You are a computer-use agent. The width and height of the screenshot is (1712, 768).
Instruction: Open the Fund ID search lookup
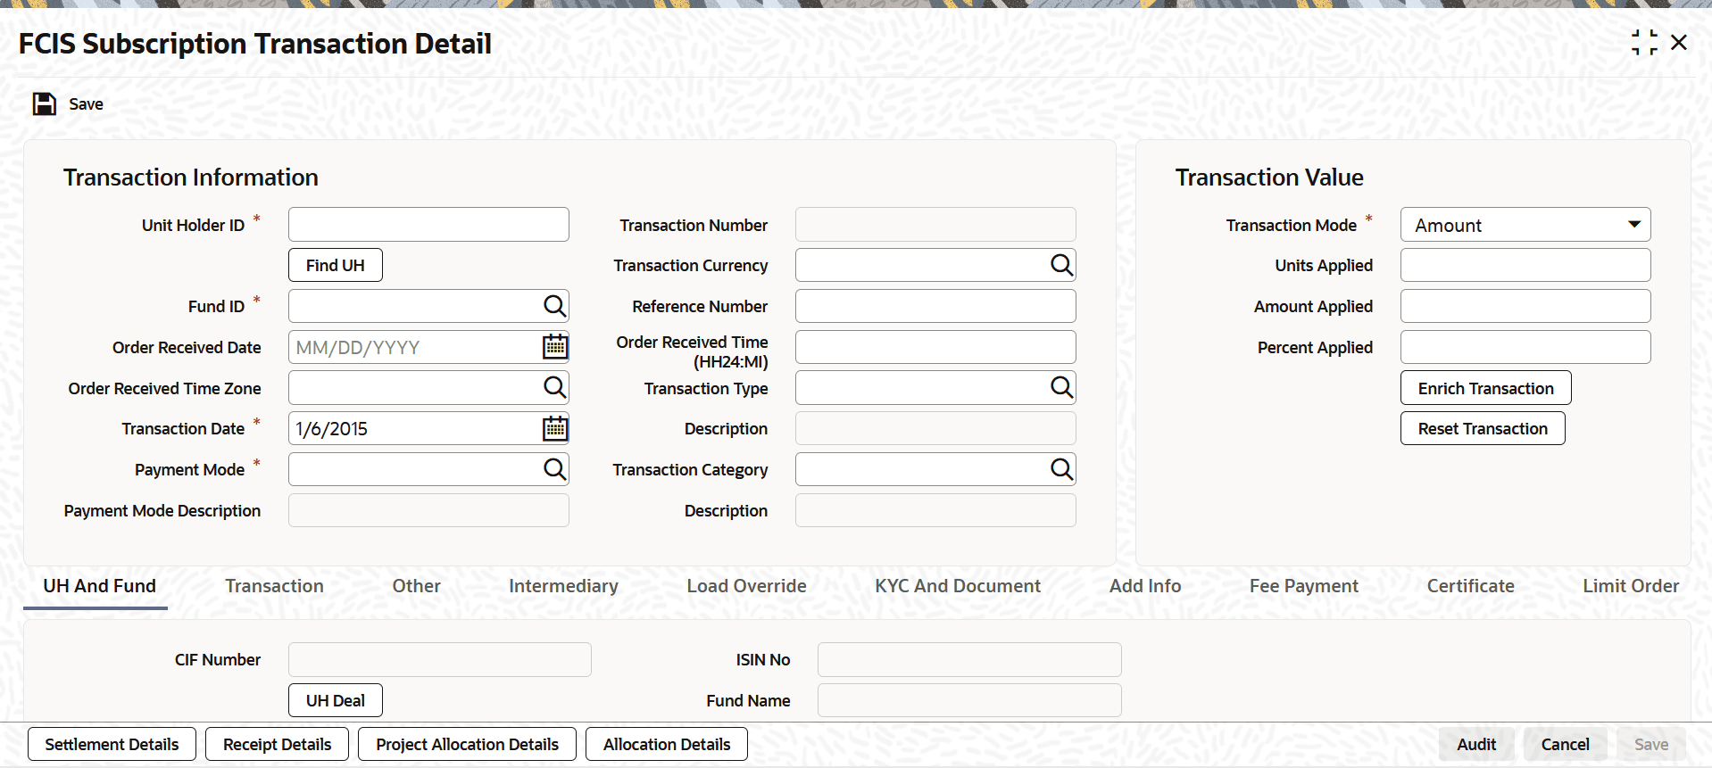coord(554,306)
